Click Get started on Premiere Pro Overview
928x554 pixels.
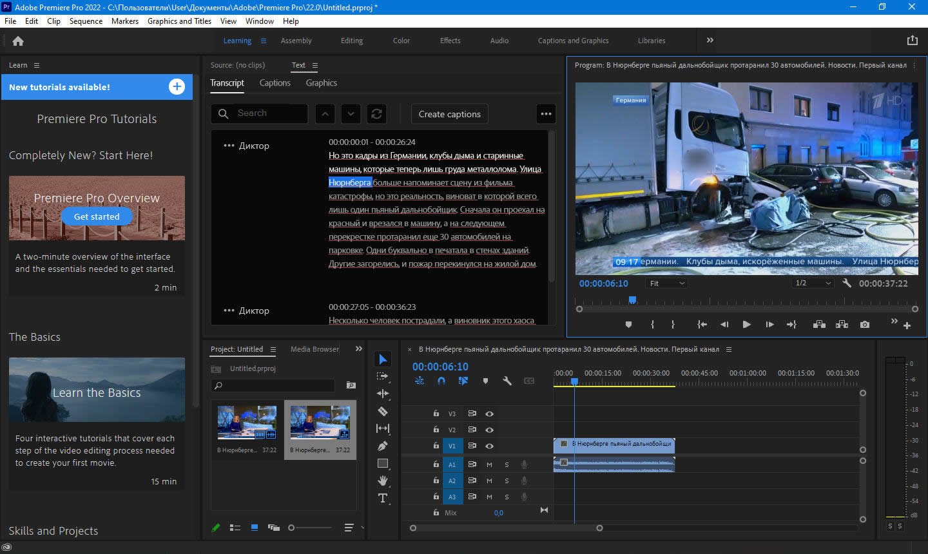coord(97,216)
